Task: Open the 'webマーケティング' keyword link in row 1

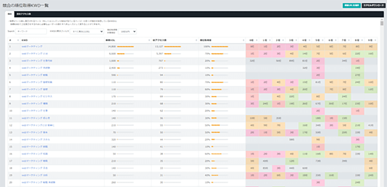Action: [x=32, y=46]
